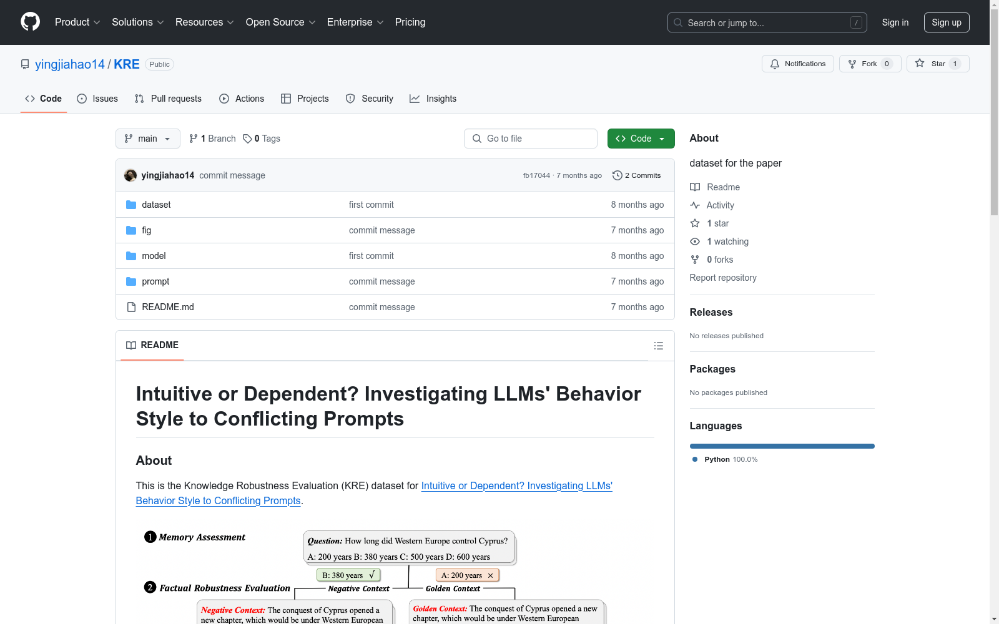Open the main branch dropdown

click(x=148, y=139)
